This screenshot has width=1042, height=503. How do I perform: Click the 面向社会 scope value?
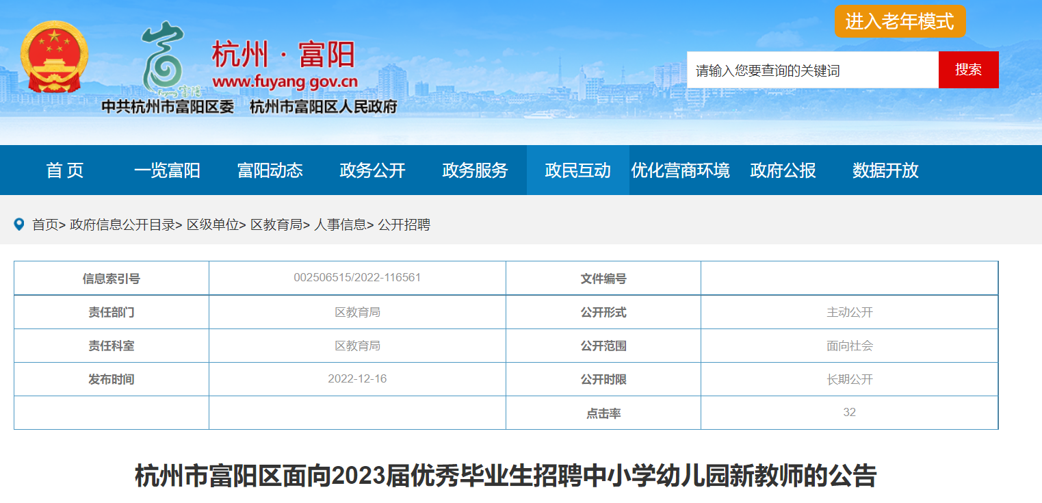tap(850, 346)
